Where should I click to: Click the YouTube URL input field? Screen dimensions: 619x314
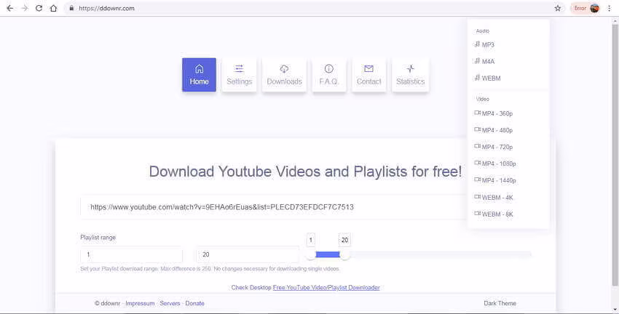pos(274,207)
